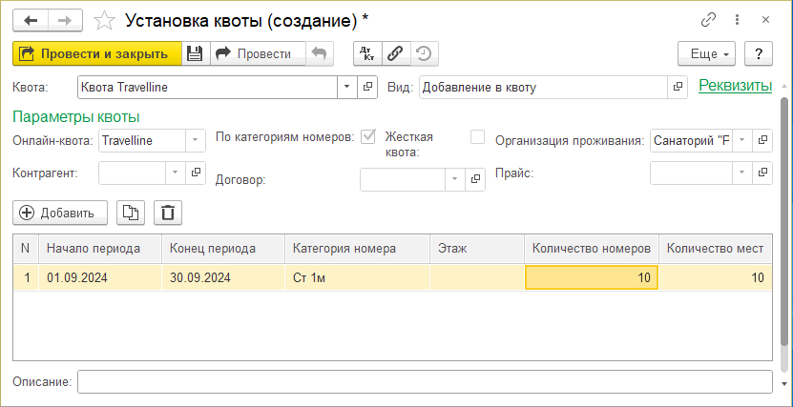Open the Онлайн-квота dropdown
The image size is (793, 407).
[x=195, y=141]
